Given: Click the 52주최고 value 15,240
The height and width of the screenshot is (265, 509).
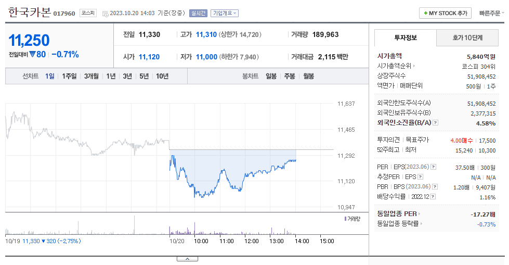Looking at the screenshot, I should click(x=464, y=151).
